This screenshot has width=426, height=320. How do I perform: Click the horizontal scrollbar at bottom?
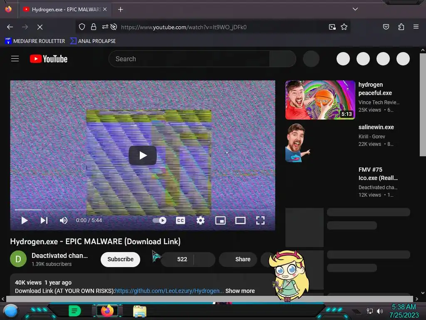click(209, 299)
